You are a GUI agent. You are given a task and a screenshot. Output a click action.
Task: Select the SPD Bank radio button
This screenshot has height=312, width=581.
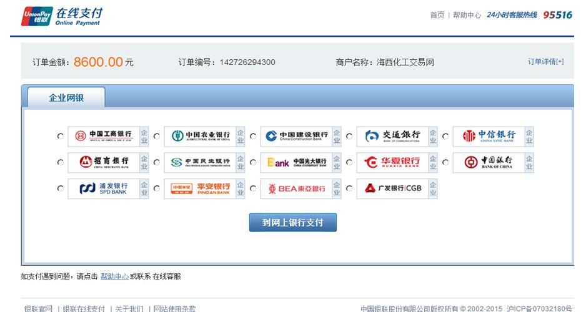coord(60,188)
